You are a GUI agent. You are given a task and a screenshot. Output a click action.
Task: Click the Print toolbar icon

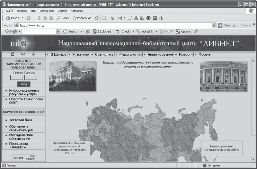tap(112, 18)
